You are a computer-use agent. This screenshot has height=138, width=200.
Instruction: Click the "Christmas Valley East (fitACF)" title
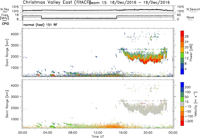click(57, 2)
